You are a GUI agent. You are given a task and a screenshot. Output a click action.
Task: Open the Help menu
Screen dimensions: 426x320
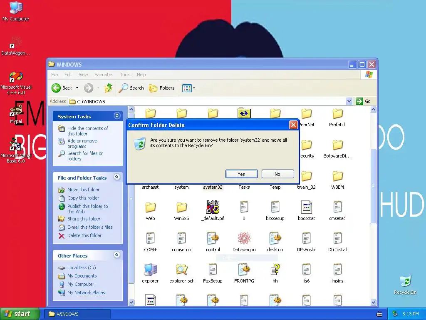[141, 75]
